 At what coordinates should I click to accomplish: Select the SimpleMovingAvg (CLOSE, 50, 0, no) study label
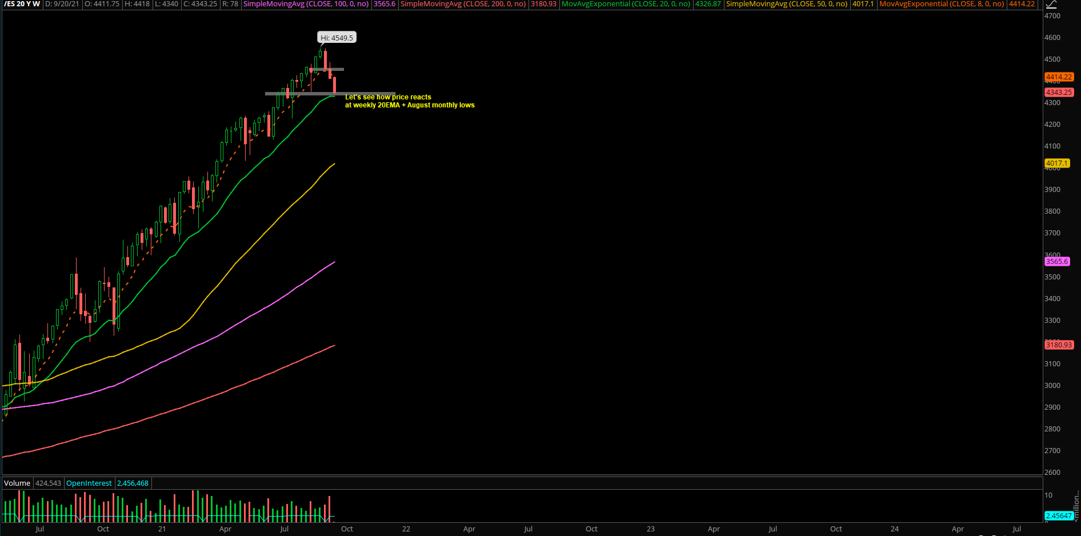(x=787, y=4)
